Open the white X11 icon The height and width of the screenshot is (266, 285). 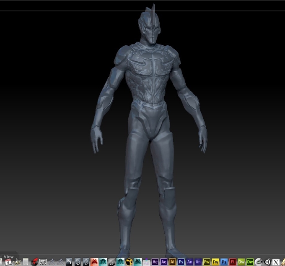[x=276, y=262]
